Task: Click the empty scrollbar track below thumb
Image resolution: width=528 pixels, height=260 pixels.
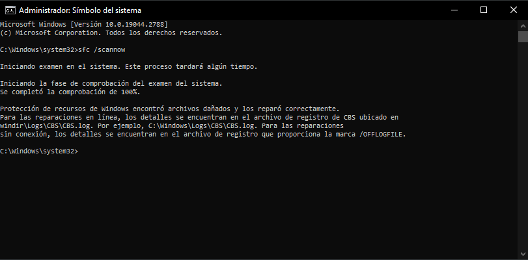Action: click(x=523, y=145)
